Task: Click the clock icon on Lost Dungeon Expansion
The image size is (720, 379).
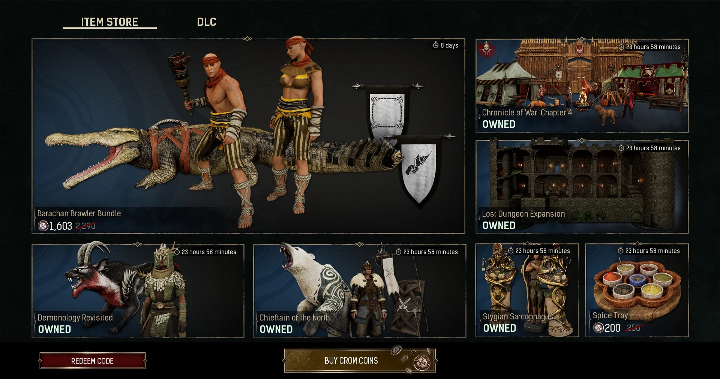Action: pyautogui.click(x=621, y=148)
